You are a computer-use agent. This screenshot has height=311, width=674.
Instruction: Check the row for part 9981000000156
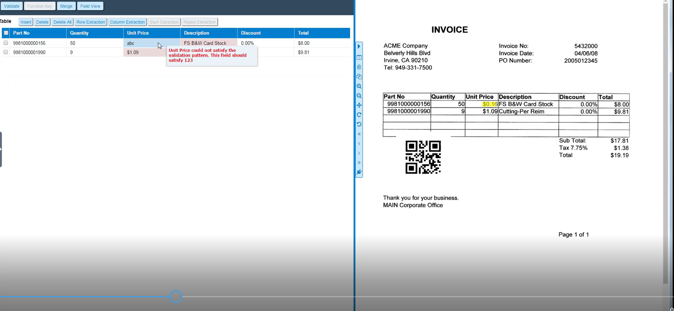point(6,43)
